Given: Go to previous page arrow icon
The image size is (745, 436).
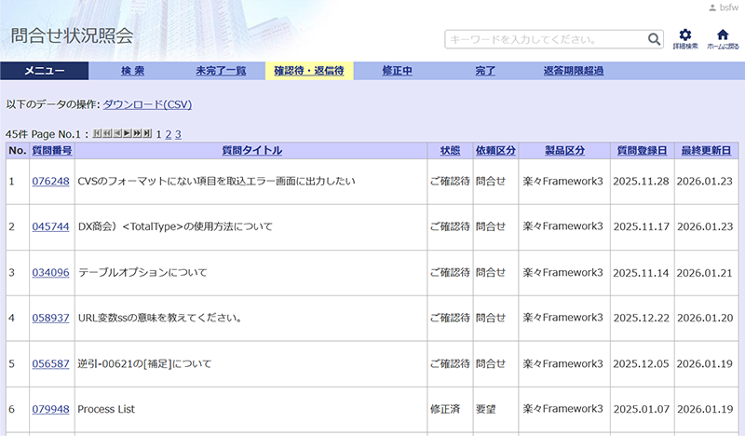Looking at the screenshot, I should 117,134.
